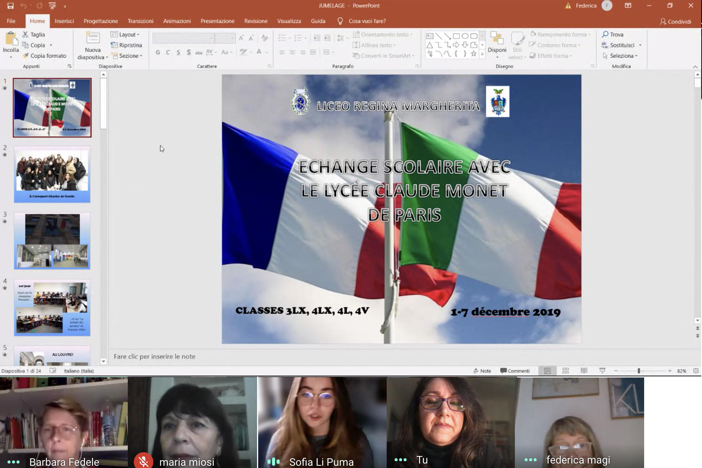The width and height of the screenshot is (702, 468).
Task: Save the presentation with the floppy icon
Action: (11, 6)
